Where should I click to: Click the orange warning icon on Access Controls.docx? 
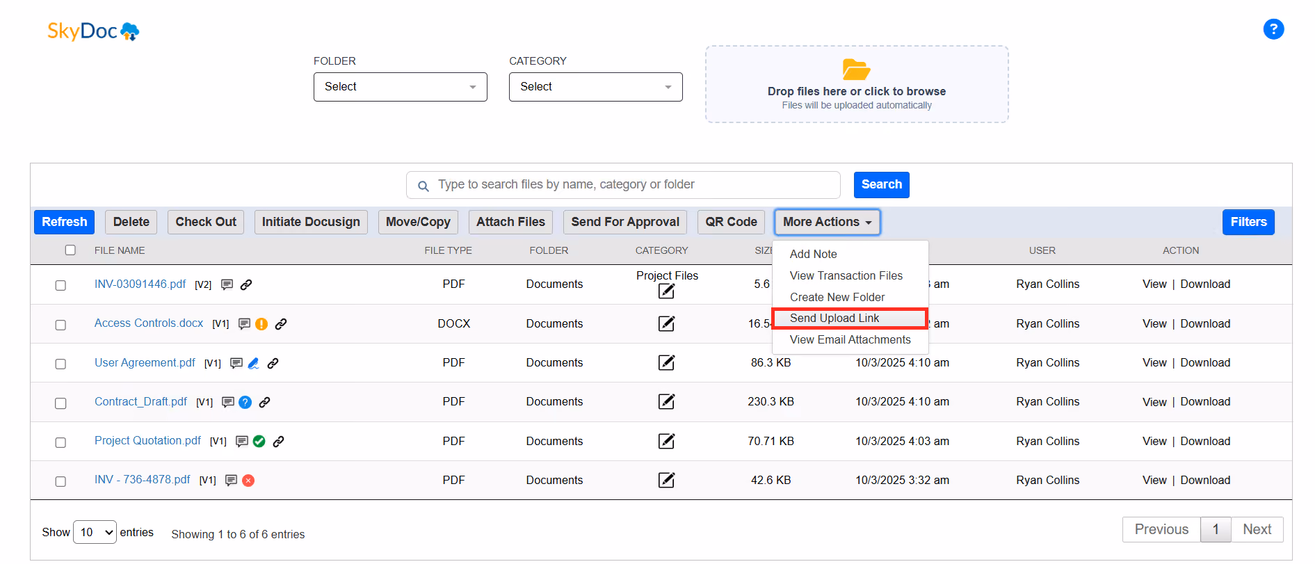[261, 323]
